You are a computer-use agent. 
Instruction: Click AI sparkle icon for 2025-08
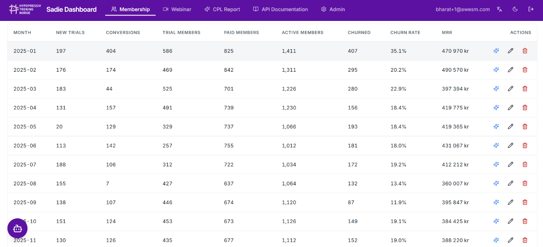(x=496, y=183)
